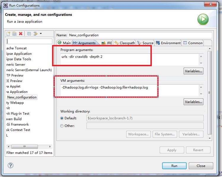Switch to the Classpath tab

[x=125, y=43]
